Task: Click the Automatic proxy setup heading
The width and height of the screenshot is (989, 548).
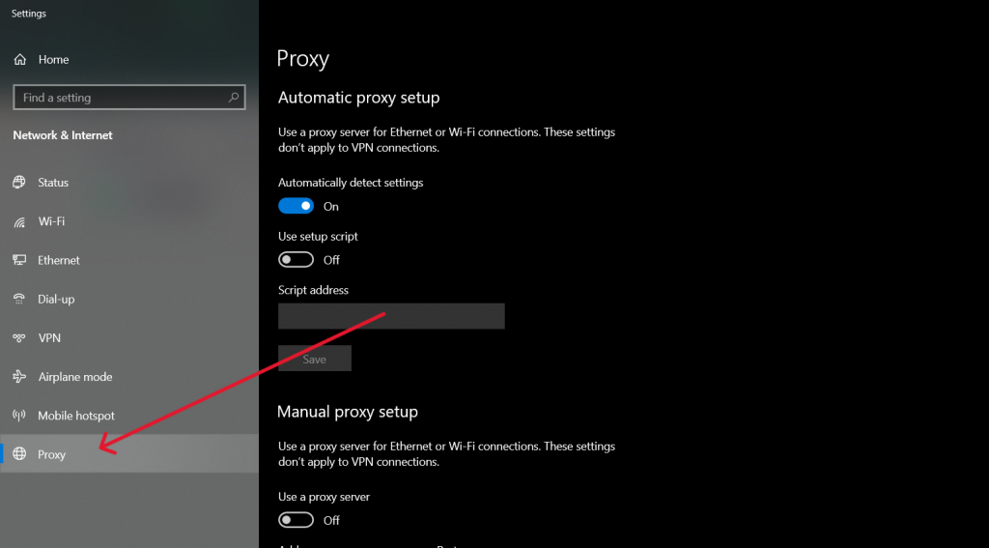Action: (359, 98)
